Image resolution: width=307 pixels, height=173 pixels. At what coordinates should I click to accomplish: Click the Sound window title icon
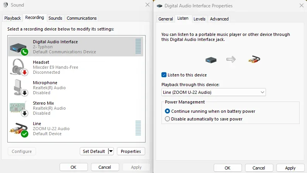pyautogui.click(x=5, y=5)
